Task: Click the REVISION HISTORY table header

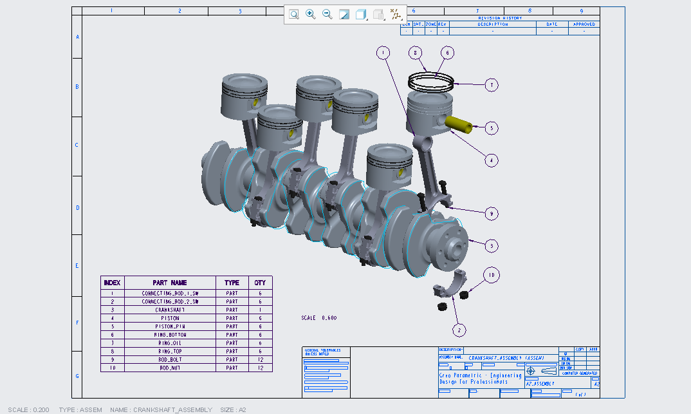Action: [499, 18]
